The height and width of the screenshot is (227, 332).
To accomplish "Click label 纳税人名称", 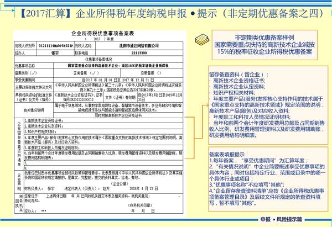I will point(83,46).
